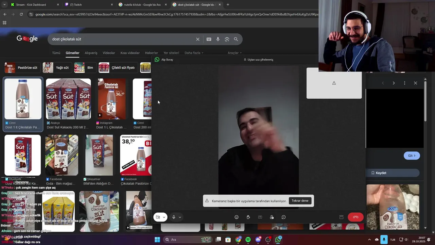Open camera options chevron in WhatsApp call
Viewport: 435px width, 245px height.
click(164, 217)
